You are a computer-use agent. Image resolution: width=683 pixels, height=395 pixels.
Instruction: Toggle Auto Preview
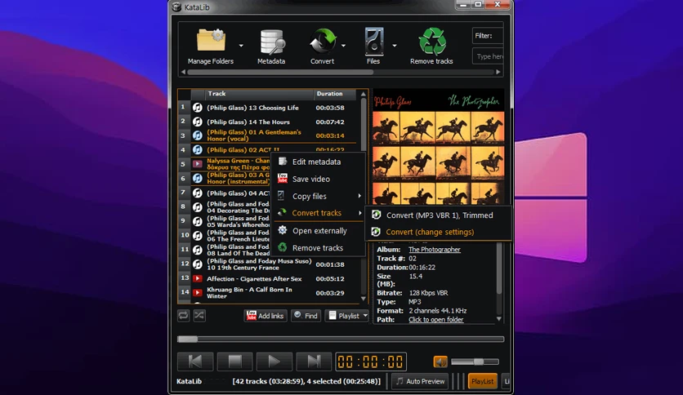click(x=421, y=381)
